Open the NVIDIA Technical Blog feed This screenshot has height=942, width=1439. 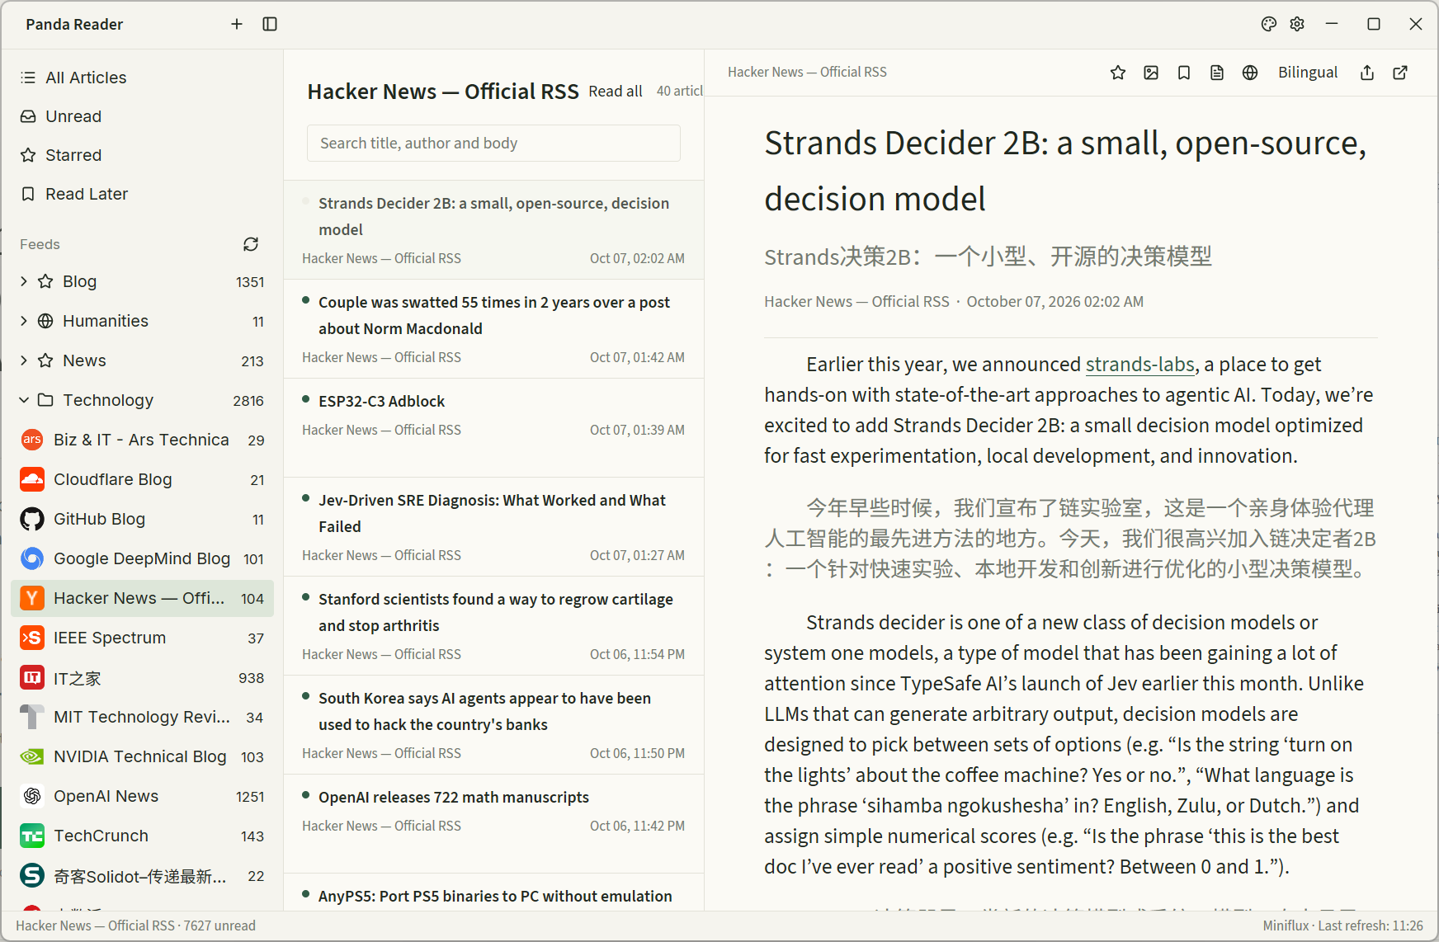tap(142, 756)
